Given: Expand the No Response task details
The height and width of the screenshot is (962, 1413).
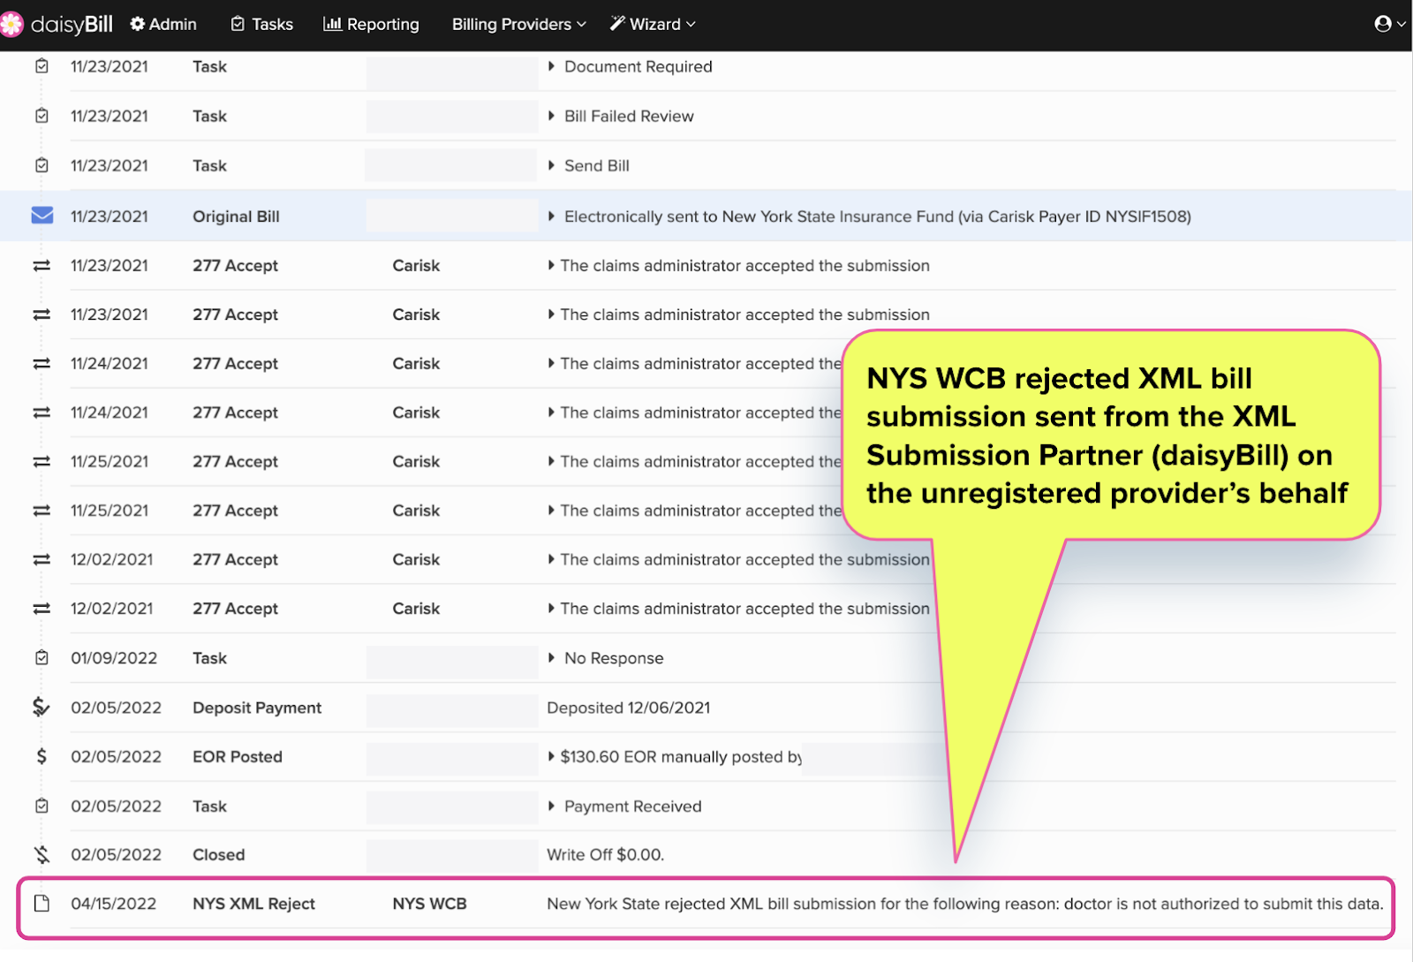Looking at the screenshot, I should pyautogui.click(x=551, y=658).
